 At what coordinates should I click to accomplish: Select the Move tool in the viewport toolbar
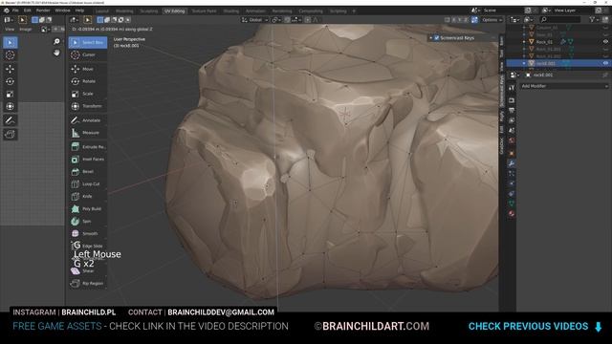(x=88, y=69)
